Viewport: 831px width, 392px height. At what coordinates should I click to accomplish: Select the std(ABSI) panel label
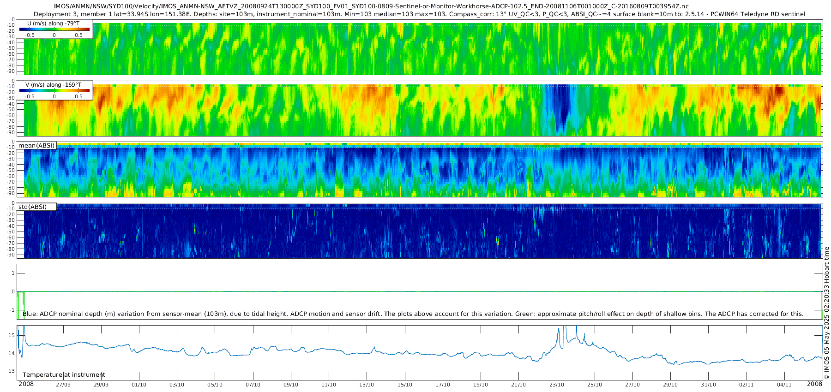pyautogui.click(x=32, y=207)
